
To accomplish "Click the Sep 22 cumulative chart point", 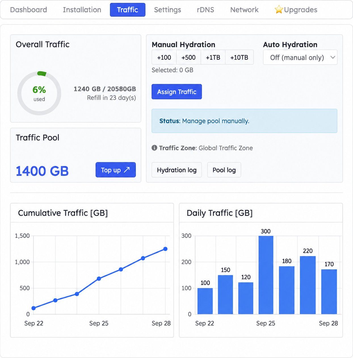I will (33, 308).
